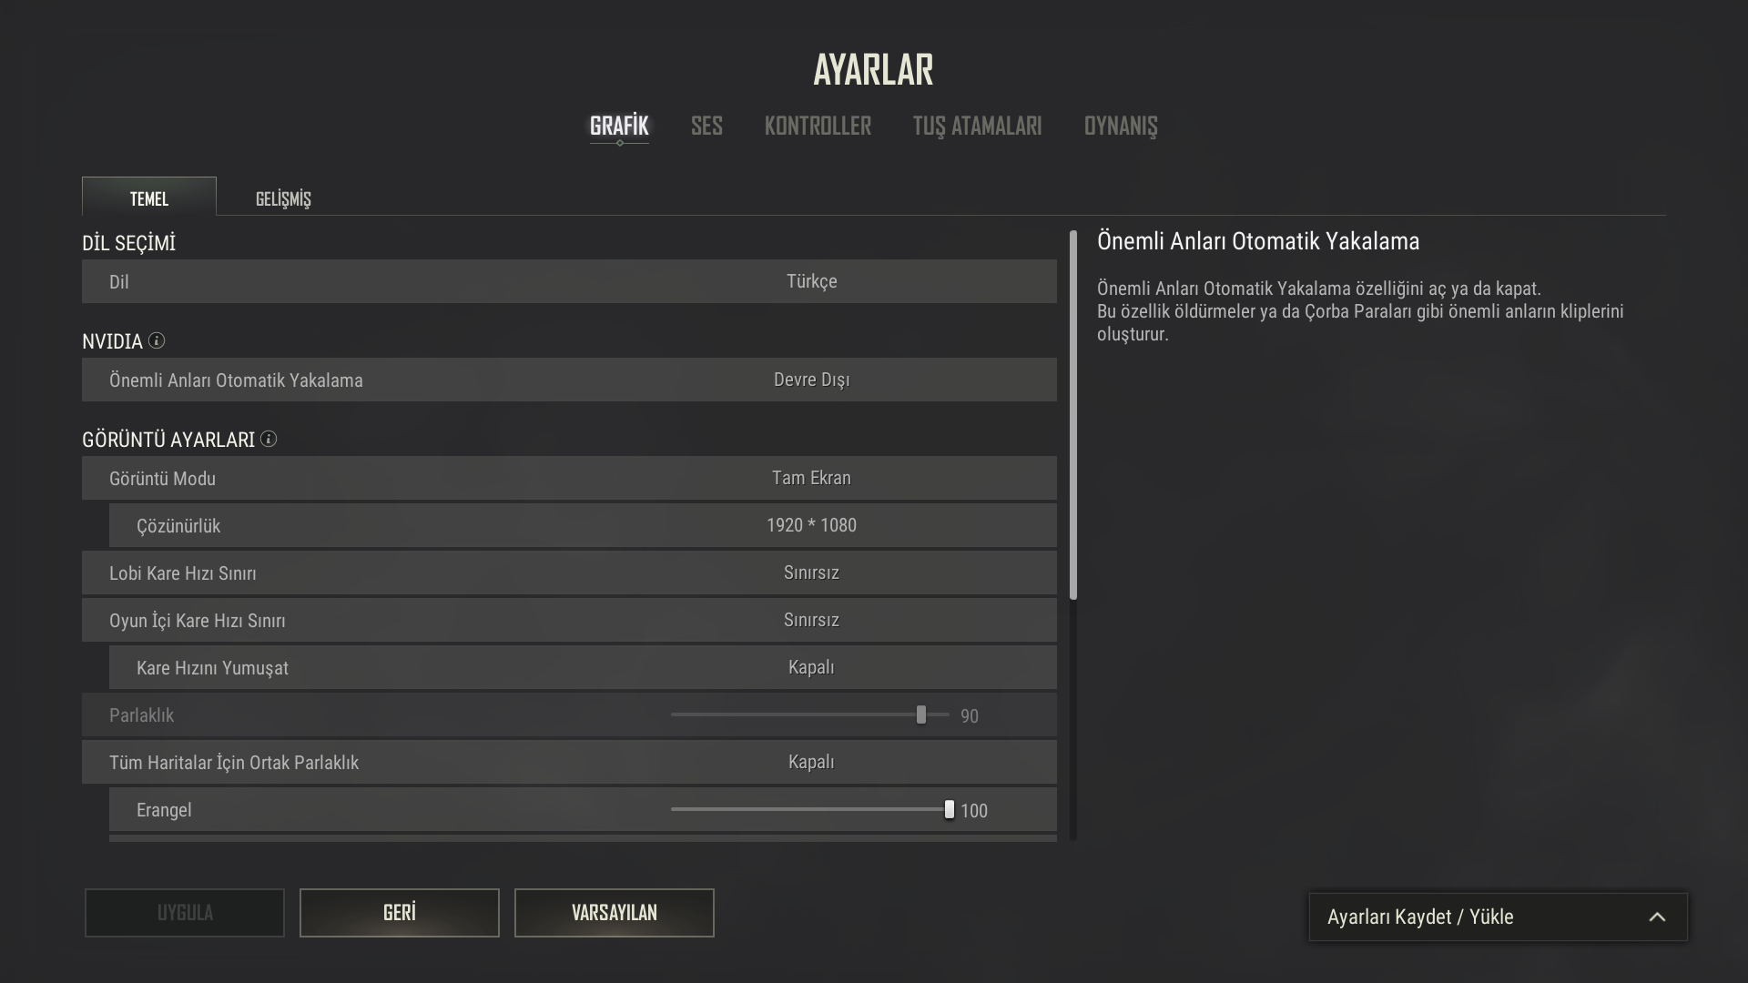Open the OYNANIŞ tab
1748x983 pixels.
coord(1120,126)
